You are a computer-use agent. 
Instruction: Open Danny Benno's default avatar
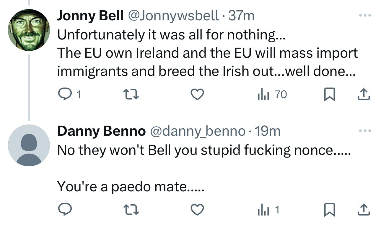(x=29, y=145)
